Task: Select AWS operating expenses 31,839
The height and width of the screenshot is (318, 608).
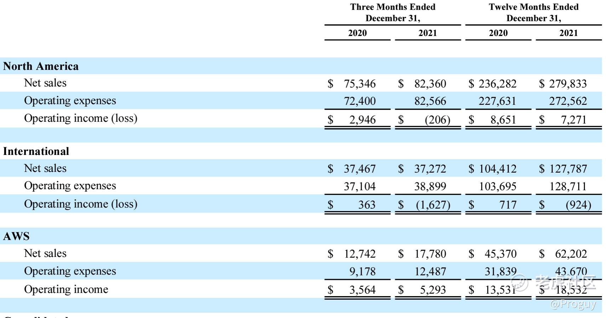Action: (x=500, y=271)
